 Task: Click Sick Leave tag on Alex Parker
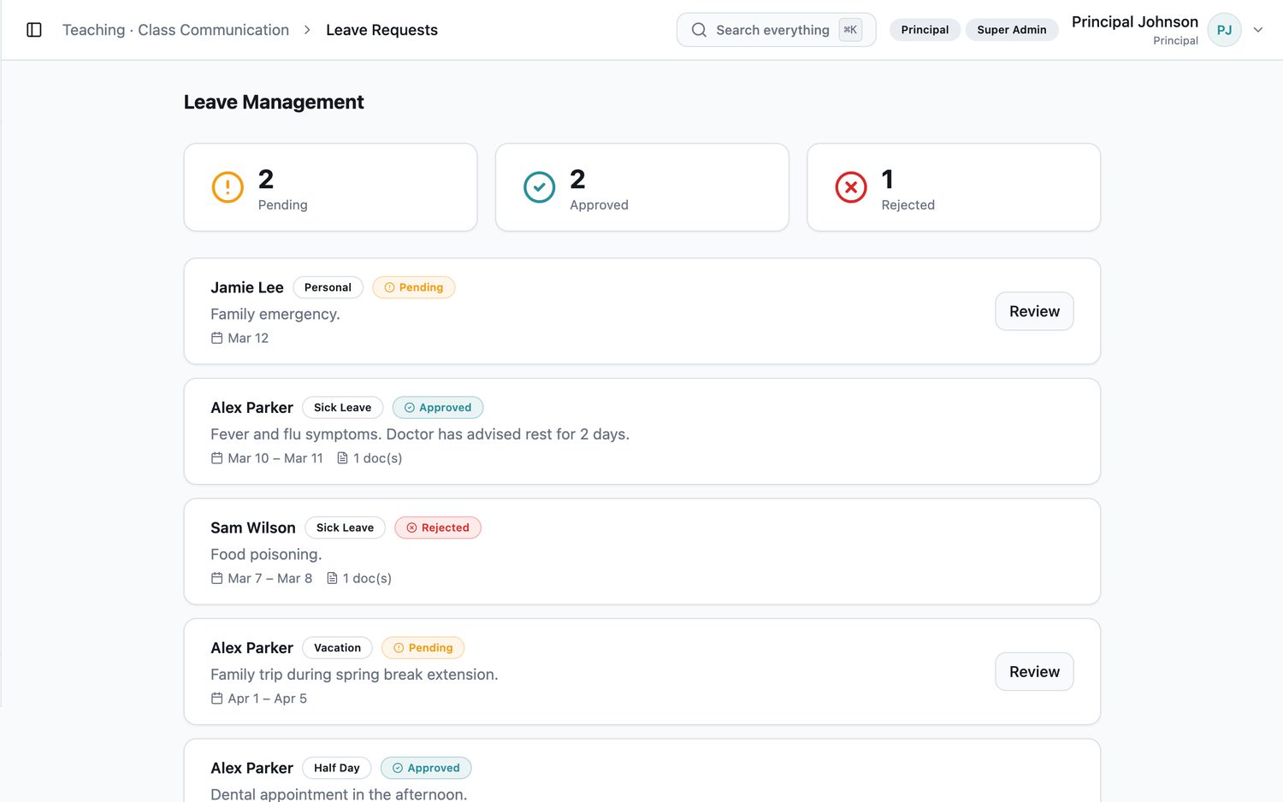[342, 408]
